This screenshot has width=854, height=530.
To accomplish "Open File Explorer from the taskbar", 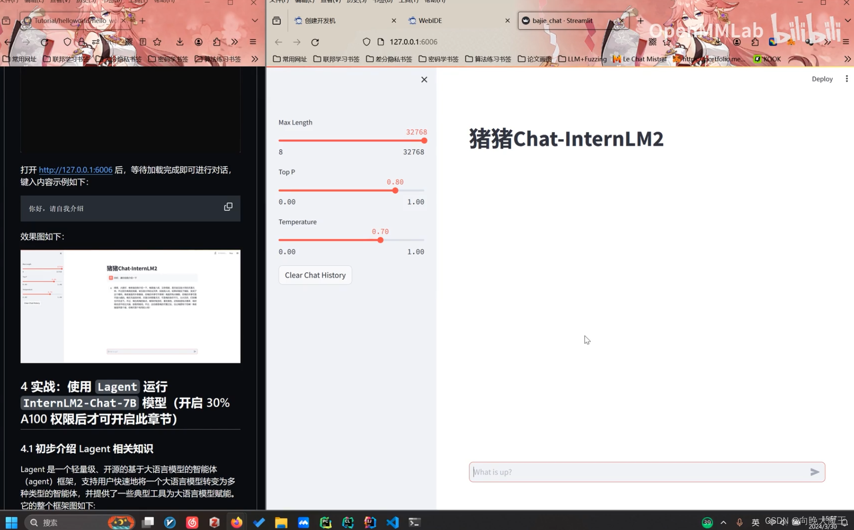I will (x=281, y=522).
